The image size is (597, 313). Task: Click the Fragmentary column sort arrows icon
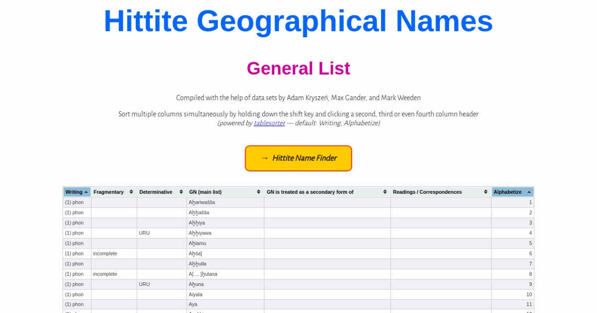click(131, 192)
